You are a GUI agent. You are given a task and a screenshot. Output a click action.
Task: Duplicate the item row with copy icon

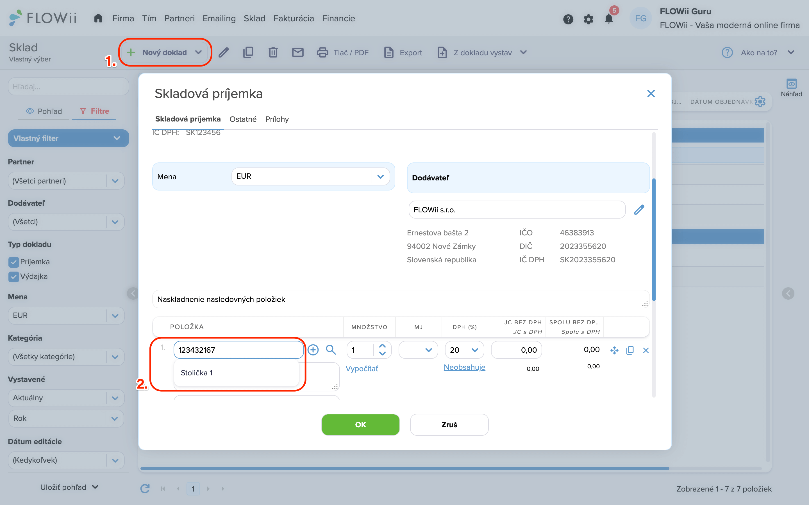point(630,350)
